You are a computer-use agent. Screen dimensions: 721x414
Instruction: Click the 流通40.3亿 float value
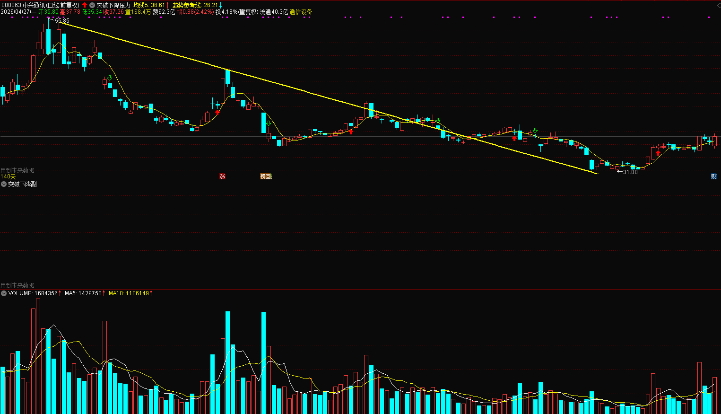274,12
